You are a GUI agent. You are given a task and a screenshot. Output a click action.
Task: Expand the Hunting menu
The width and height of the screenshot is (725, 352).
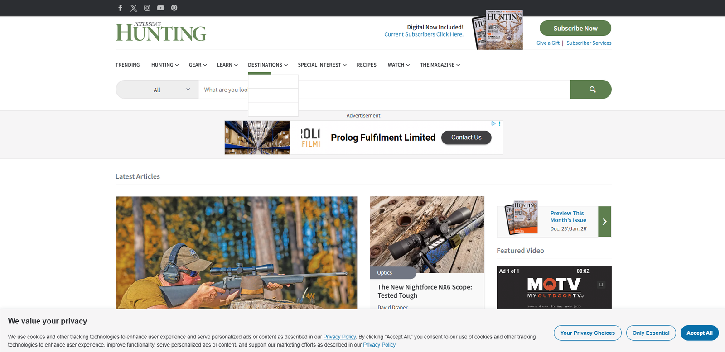tap(165, 65)
